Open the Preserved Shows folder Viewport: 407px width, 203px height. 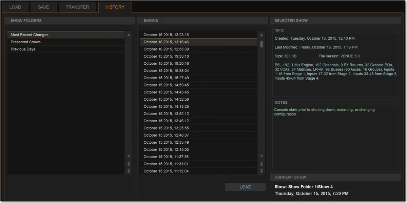point(66,42)
